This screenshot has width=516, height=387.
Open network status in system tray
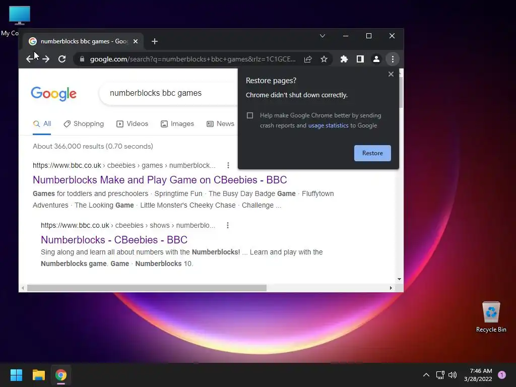click(440, 375)
